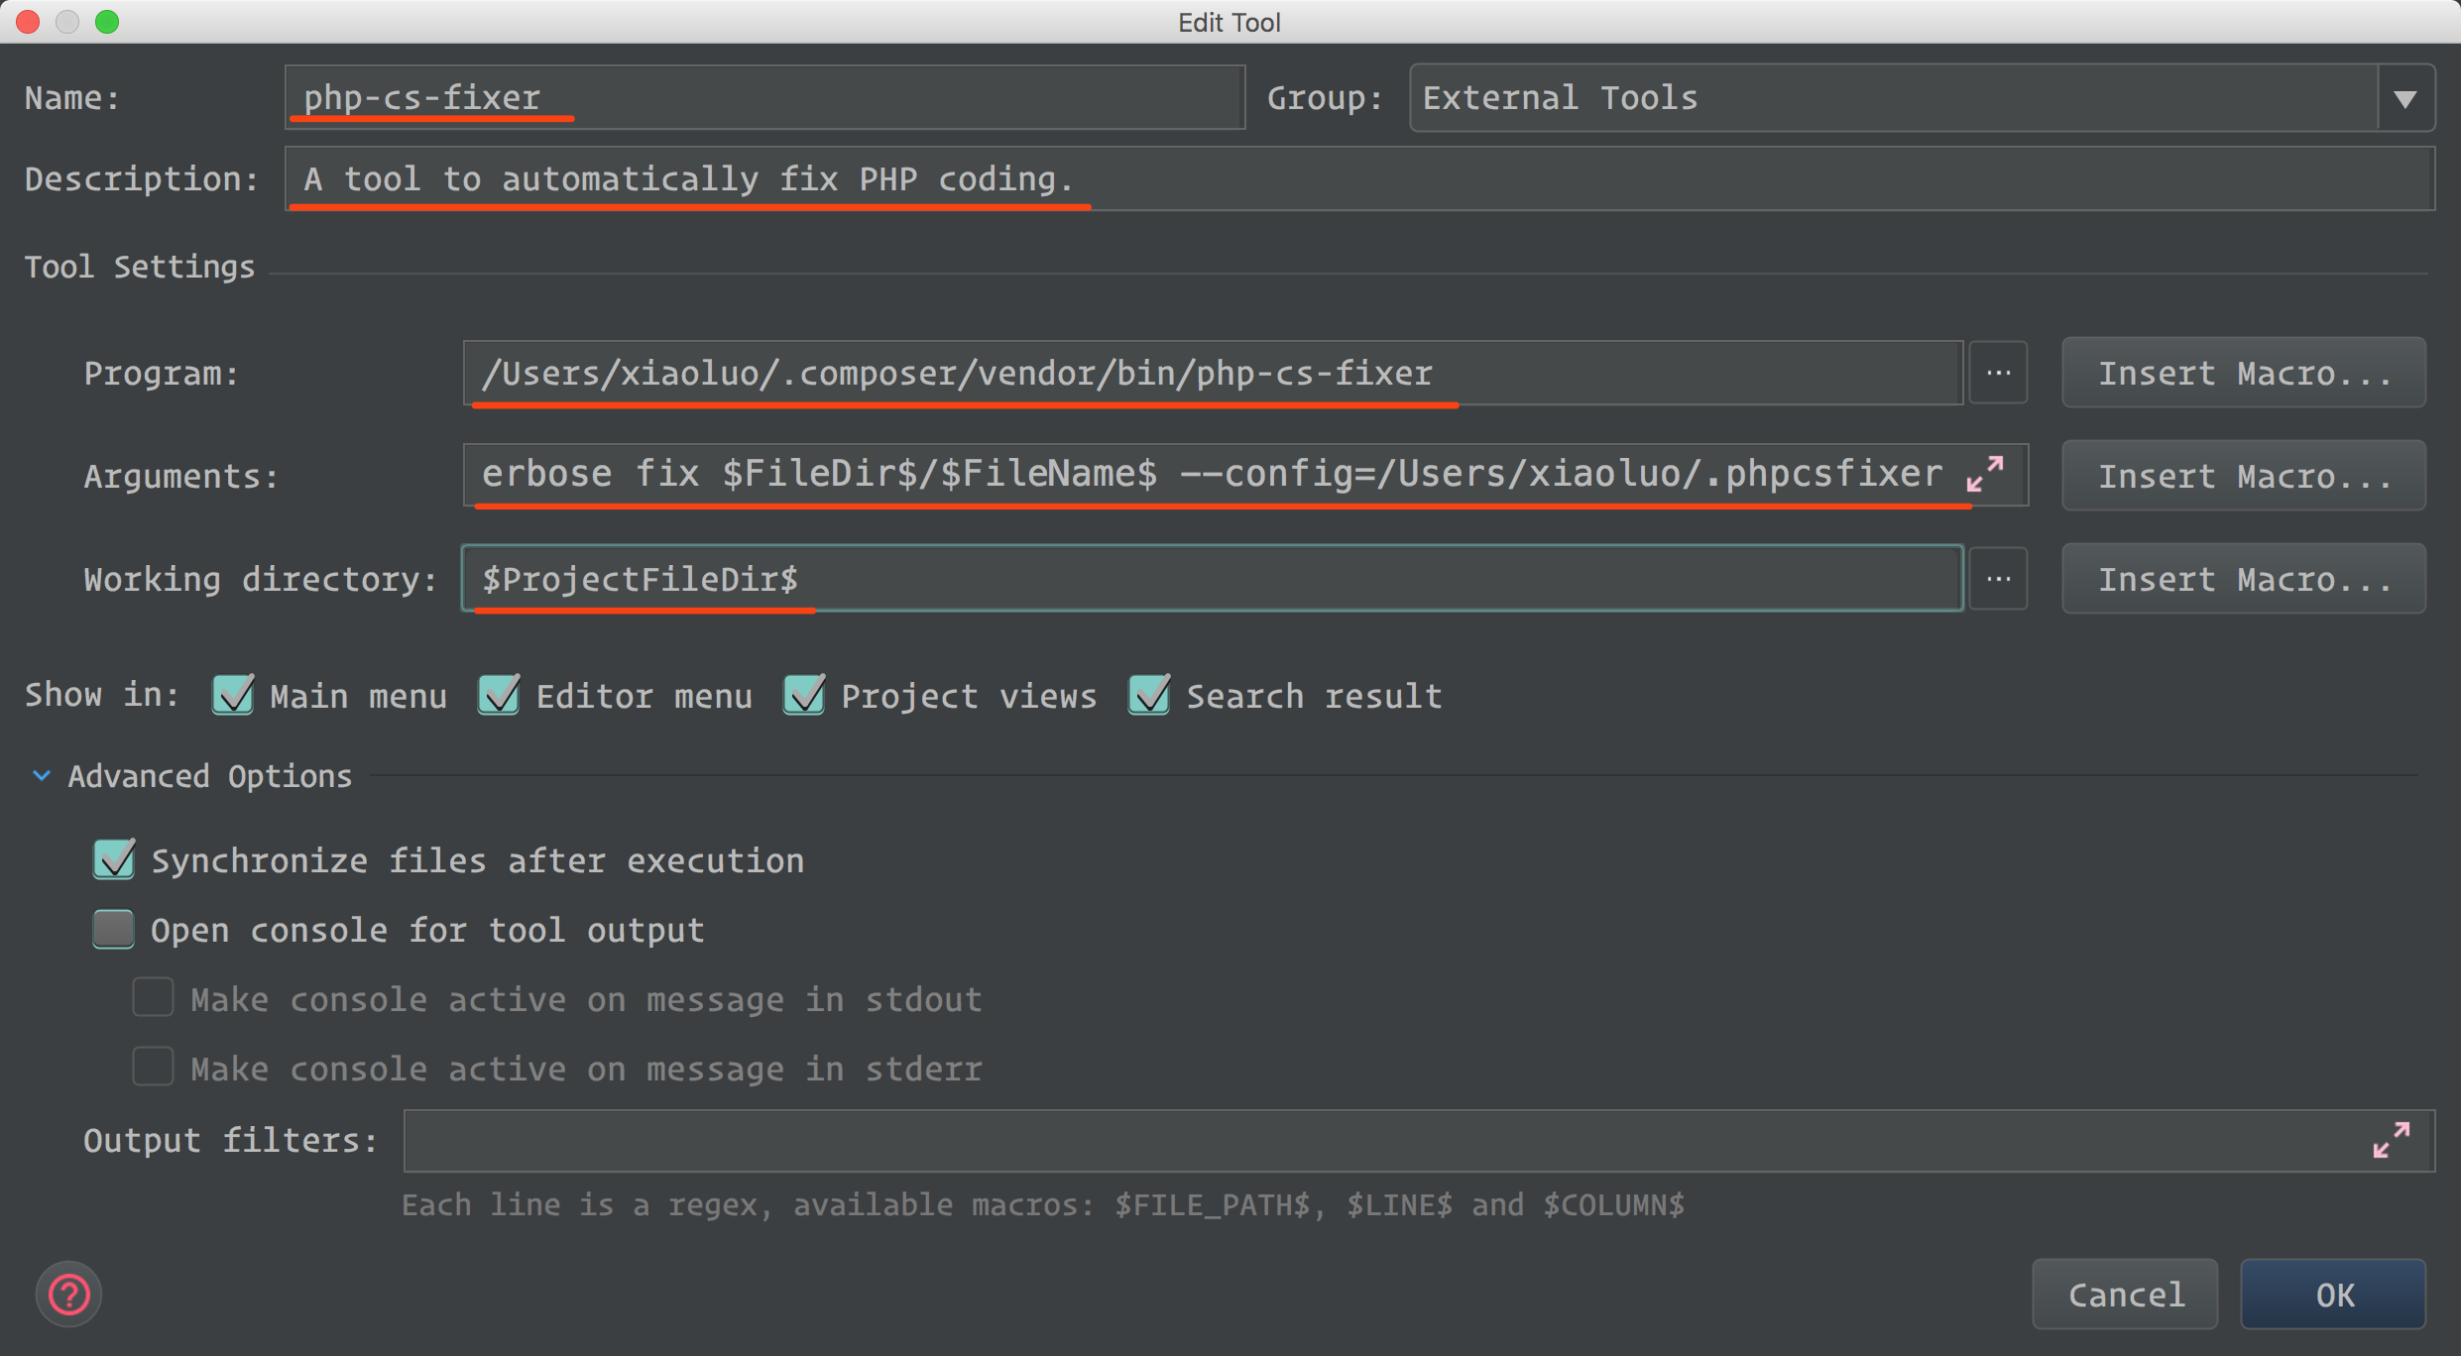
Task: Click the green zoom window button
Action: [107, 22]
